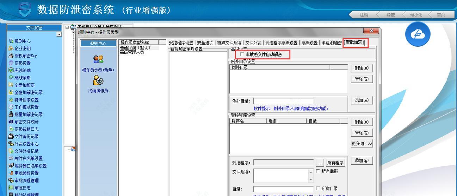Select 操作员类型(角色) icon in the dialog
This screenshot has height=196, width=457.
click(x=98, y=59)
